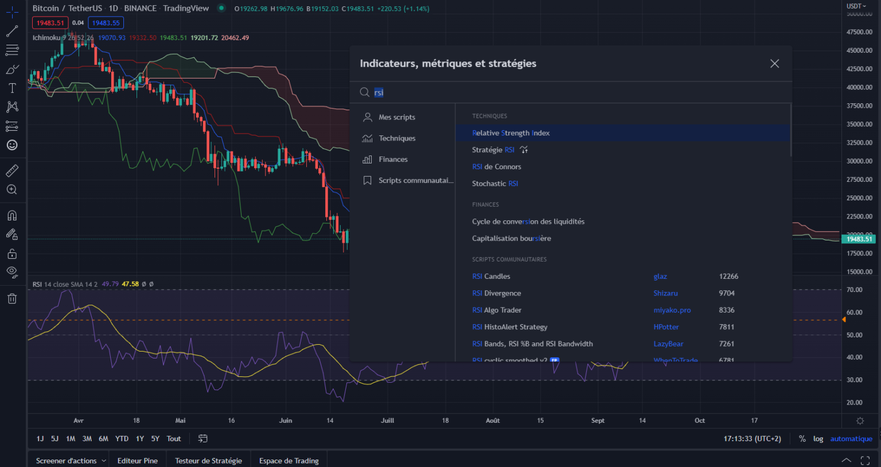Select the Trend Line drawing tool
This screenshot has height=467, width=881.
coord(12,30)
